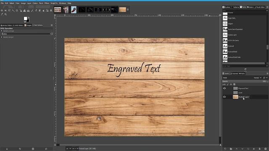Open the Patterns tab
The height and width of the screenshot is (151, 269).
[235, 7]
